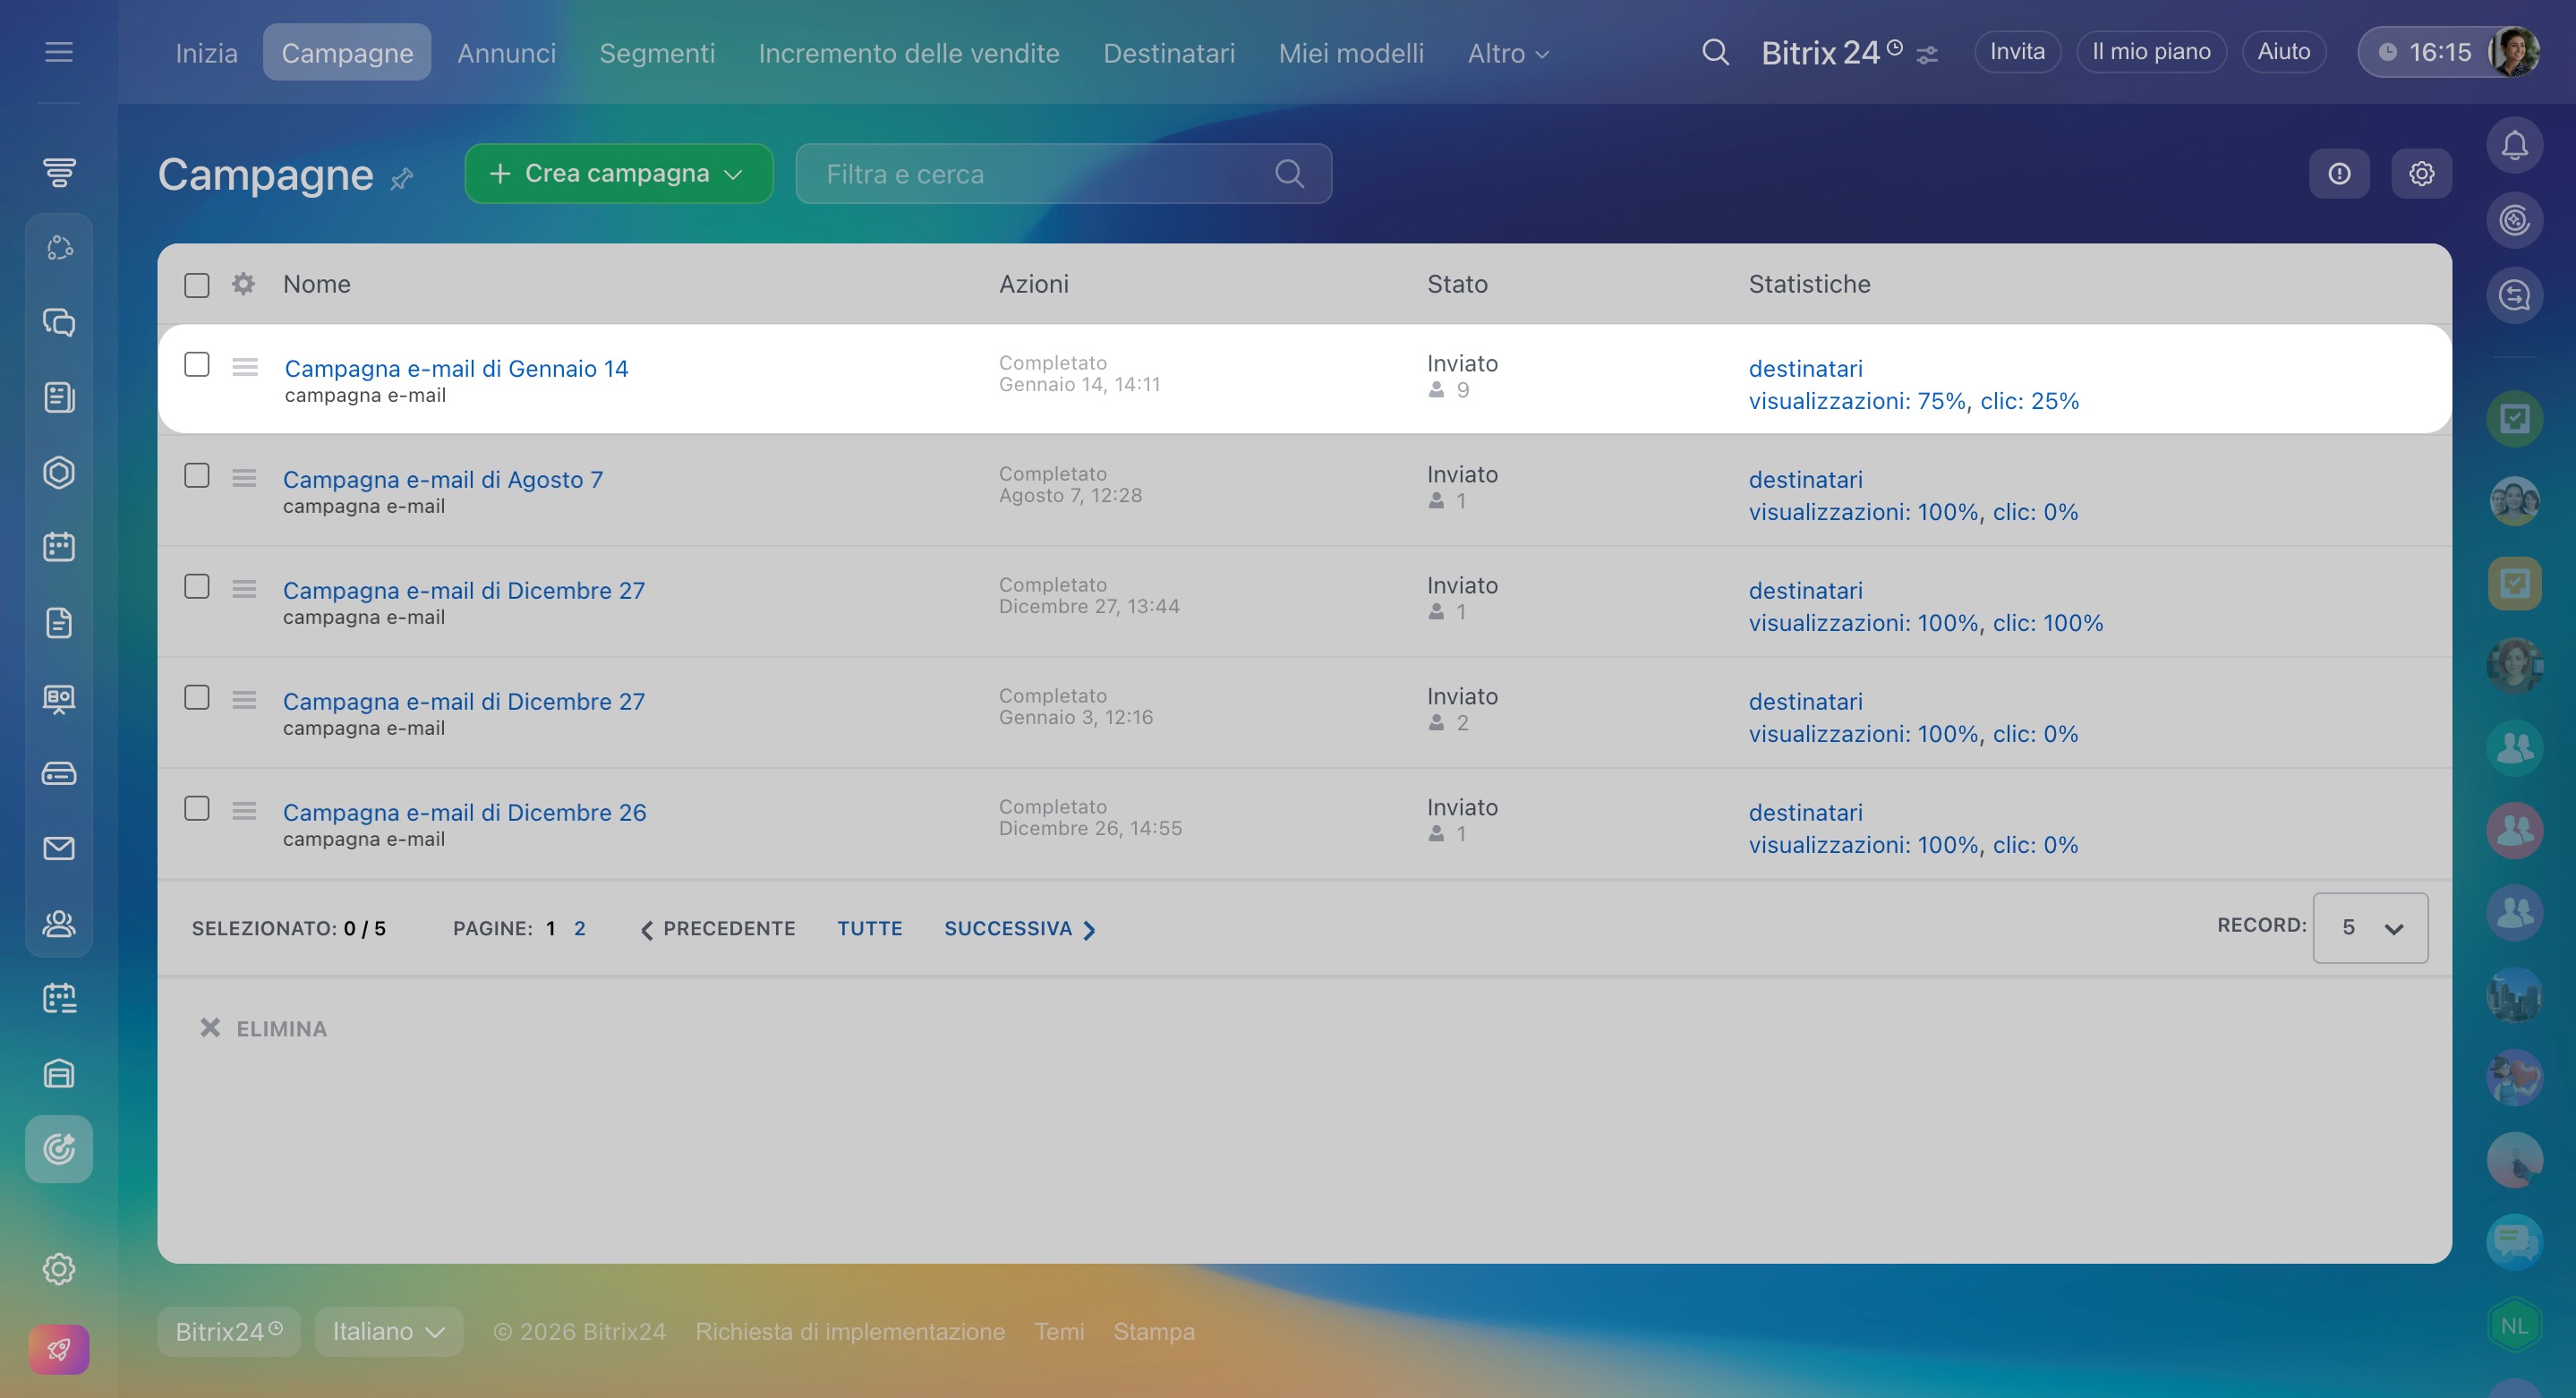Click the mail envelope sidebar icon
This screenshot has width=2576, height=1398.
tap(59, 848)
